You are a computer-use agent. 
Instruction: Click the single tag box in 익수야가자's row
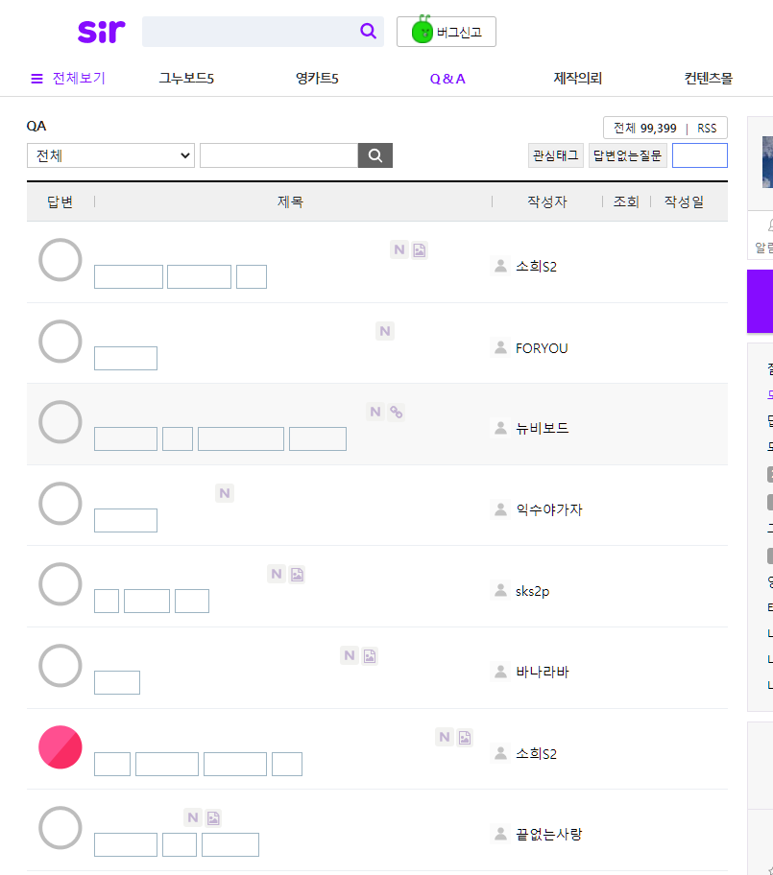126,521
